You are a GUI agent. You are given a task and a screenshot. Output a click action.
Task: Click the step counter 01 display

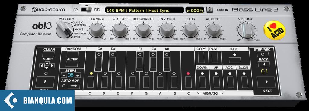pyautogui.click(x=264, y=71)
